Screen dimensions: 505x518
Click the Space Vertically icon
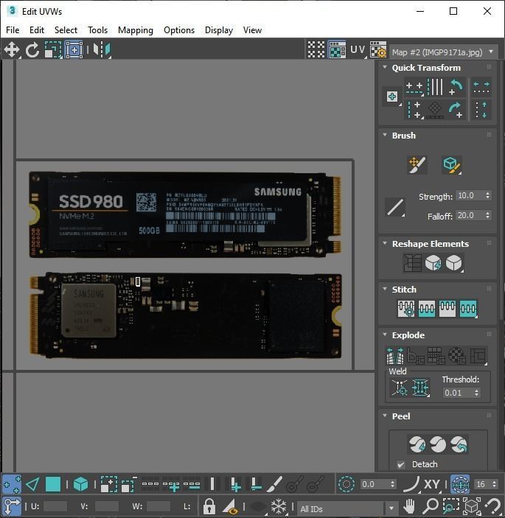click(481, 110)
